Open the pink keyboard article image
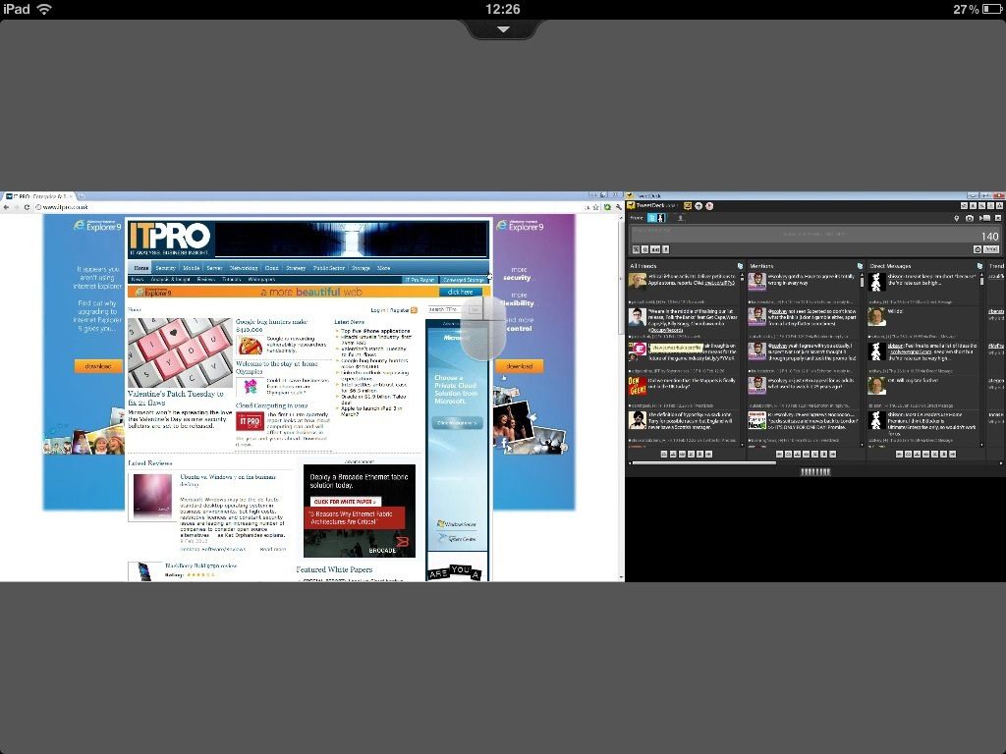The image size is (1006, 754). coord(180,352)
